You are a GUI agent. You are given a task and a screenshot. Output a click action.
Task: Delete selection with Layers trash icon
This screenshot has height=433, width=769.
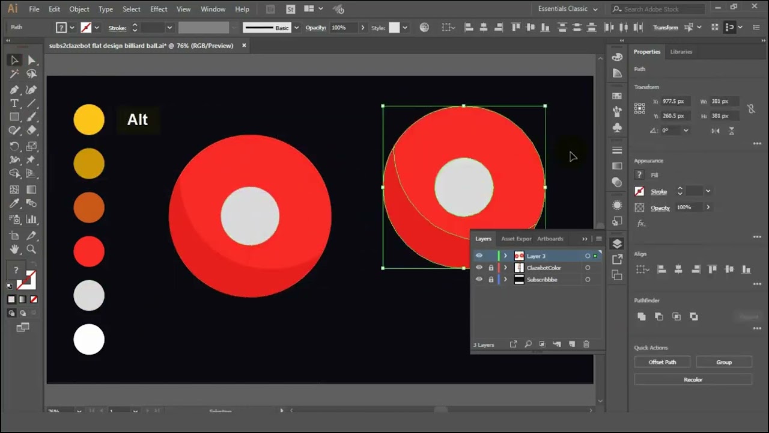[x=586, y=344]
